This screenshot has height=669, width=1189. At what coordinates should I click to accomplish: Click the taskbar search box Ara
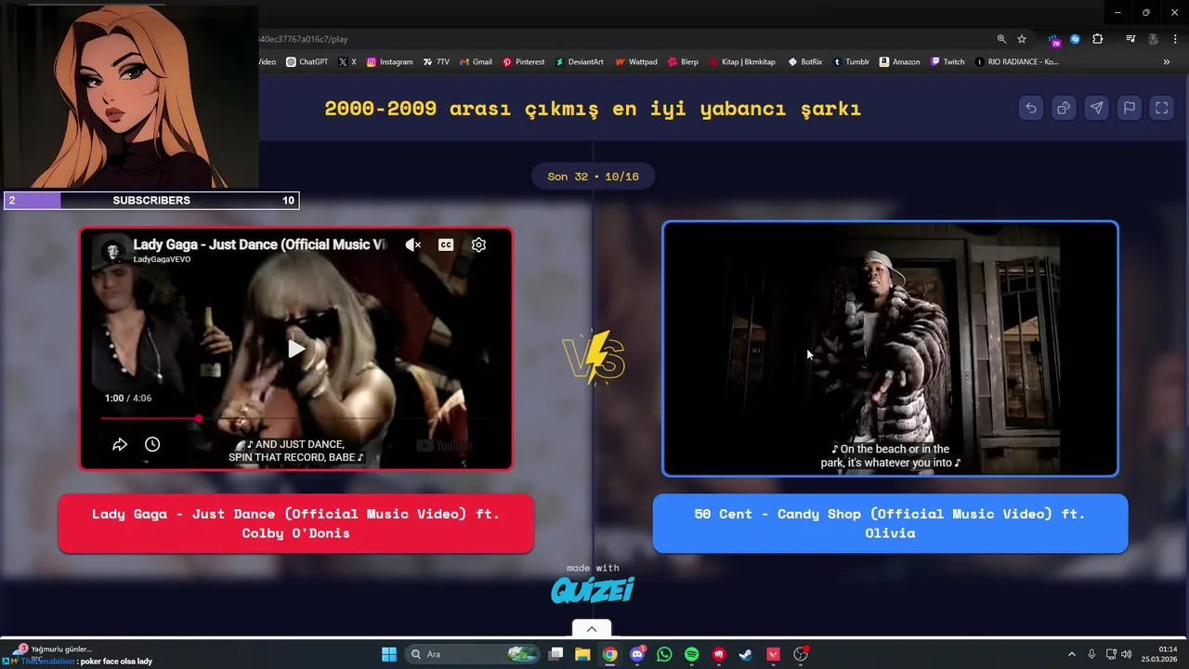click(473, 654)
